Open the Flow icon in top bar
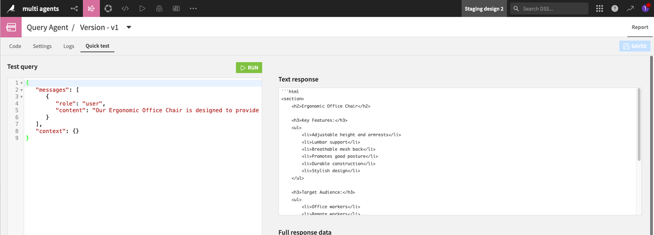 pyautogui.click(x=74, y=9)
